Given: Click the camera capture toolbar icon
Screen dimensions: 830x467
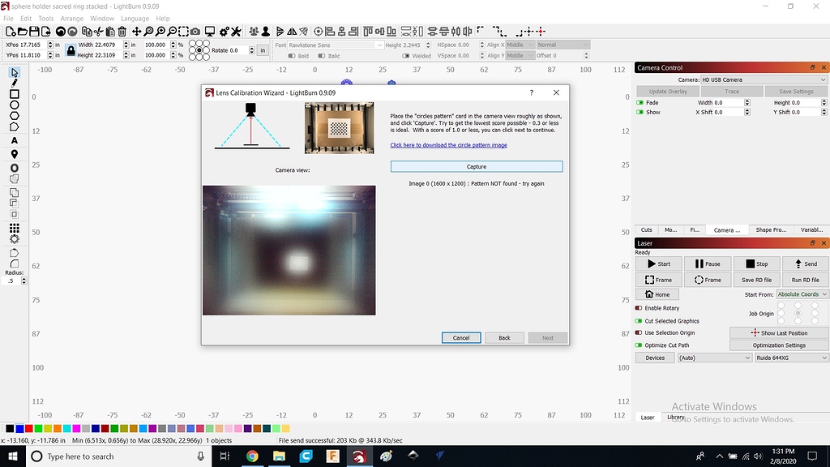Looking at the screenshot, I should (x=195, y=31).
